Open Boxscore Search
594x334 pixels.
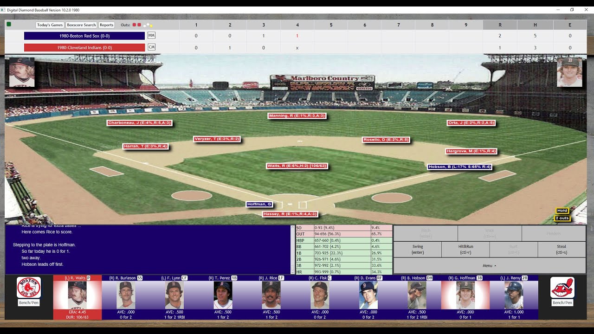click(81, 25)
